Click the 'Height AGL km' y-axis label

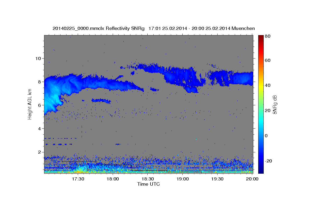[30, 104]
